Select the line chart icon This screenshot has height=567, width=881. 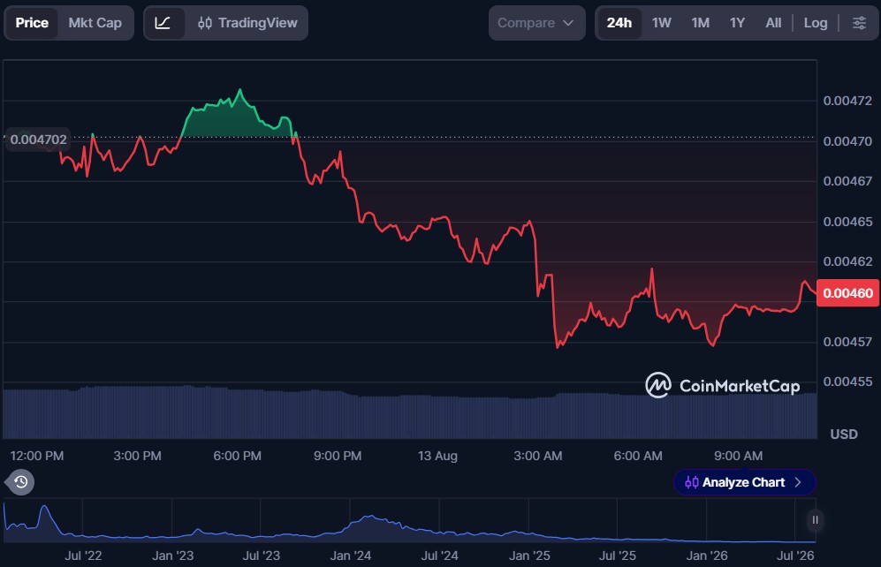(x=163, y=23)
